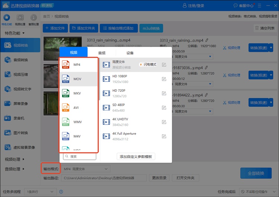This screenshot has height=197, width=279.
Task: Toggle the 闪电模式 option
Action: click(148, 65)
